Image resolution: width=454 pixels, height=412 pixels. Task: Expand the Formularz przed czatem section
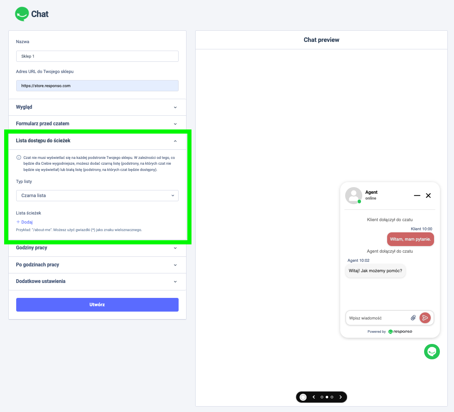(97, 124)
